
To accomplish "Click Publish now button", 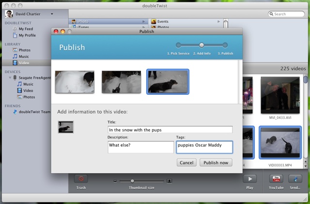I will coord(216,162).
